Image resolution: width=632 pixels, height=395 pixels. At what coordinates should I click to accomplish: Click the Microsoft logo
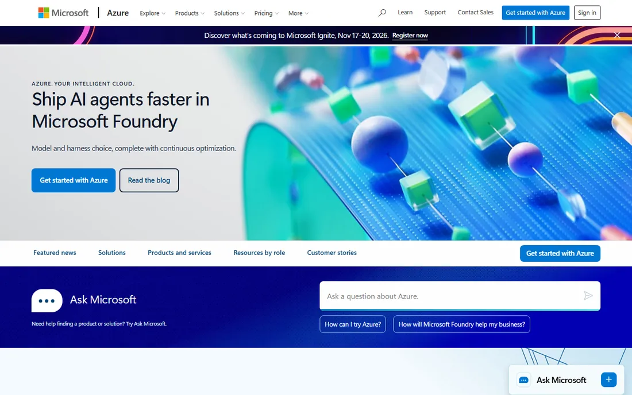[x=63, y=13]
